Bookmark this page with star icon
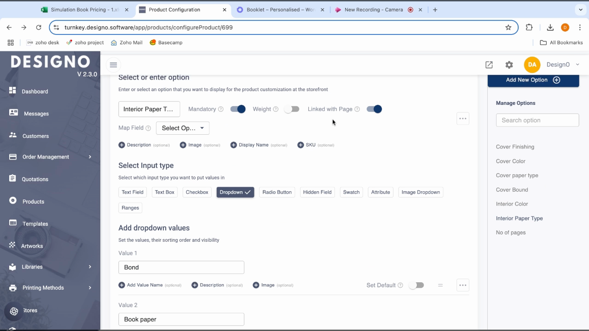This screenshot has width=589, height=331. 508,28
